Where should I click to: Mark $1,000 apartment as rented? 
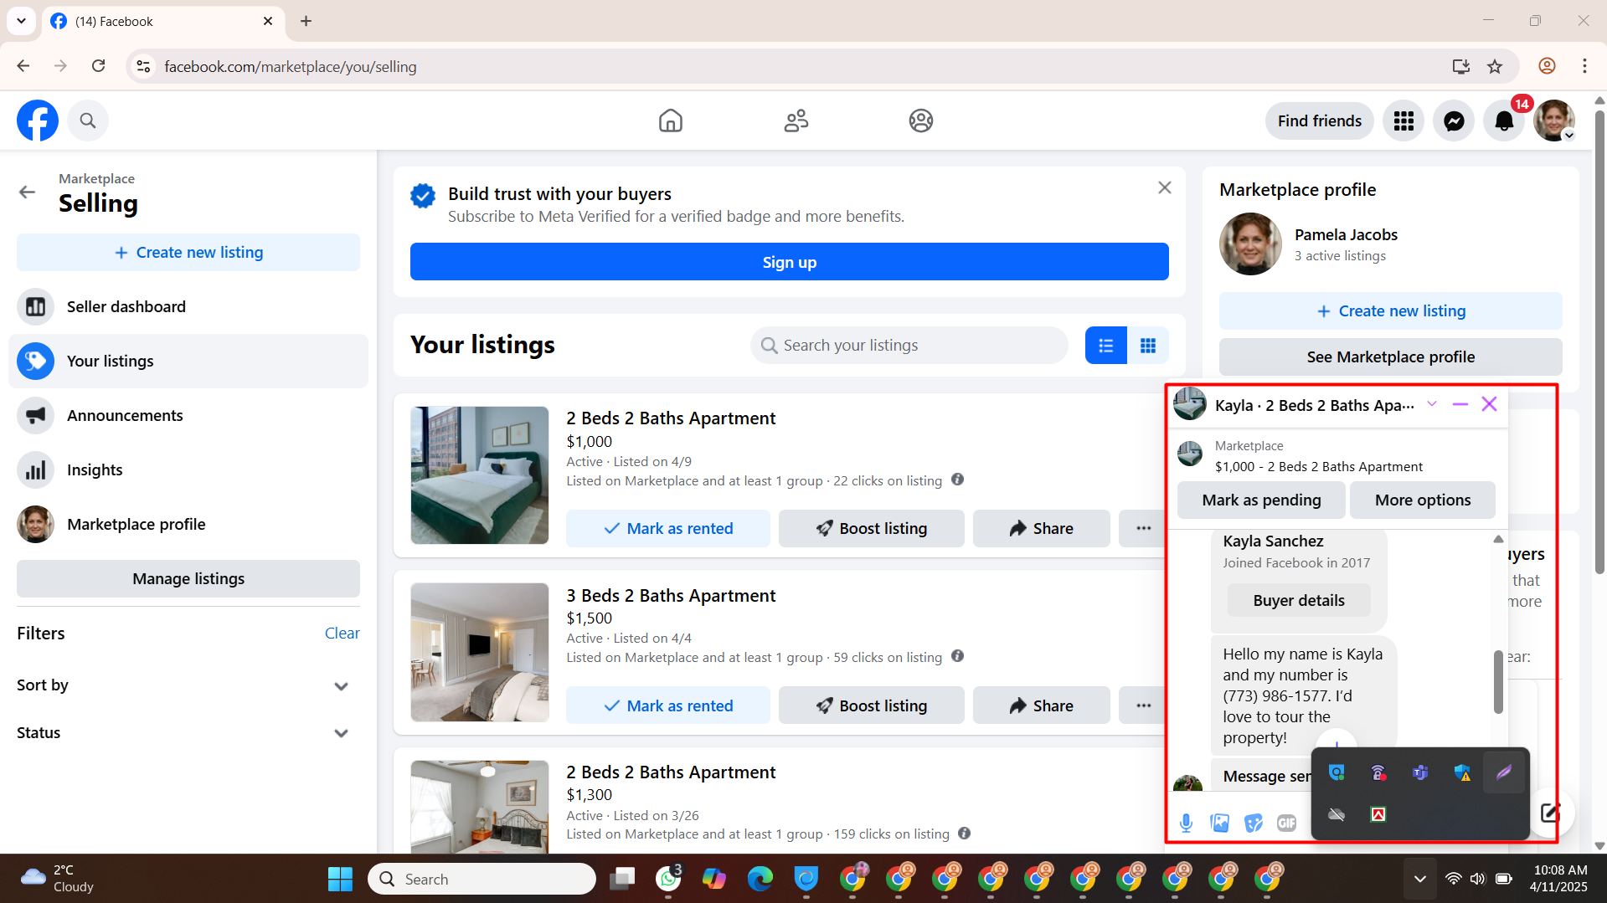tap(667, 528)
